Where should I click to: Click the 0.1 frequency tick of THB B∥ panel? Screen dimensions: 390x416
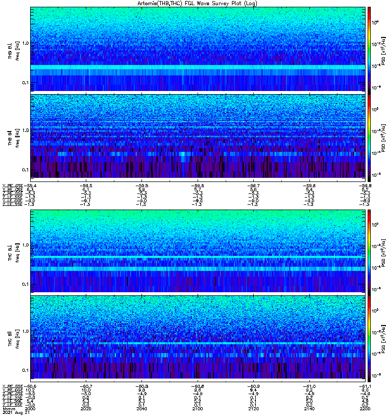[25, 170]
